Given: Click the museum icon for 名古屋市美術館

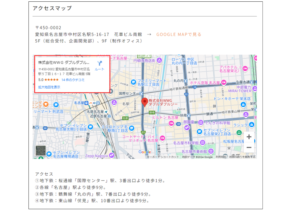Looking at the screenshot, I should point(211,151).
